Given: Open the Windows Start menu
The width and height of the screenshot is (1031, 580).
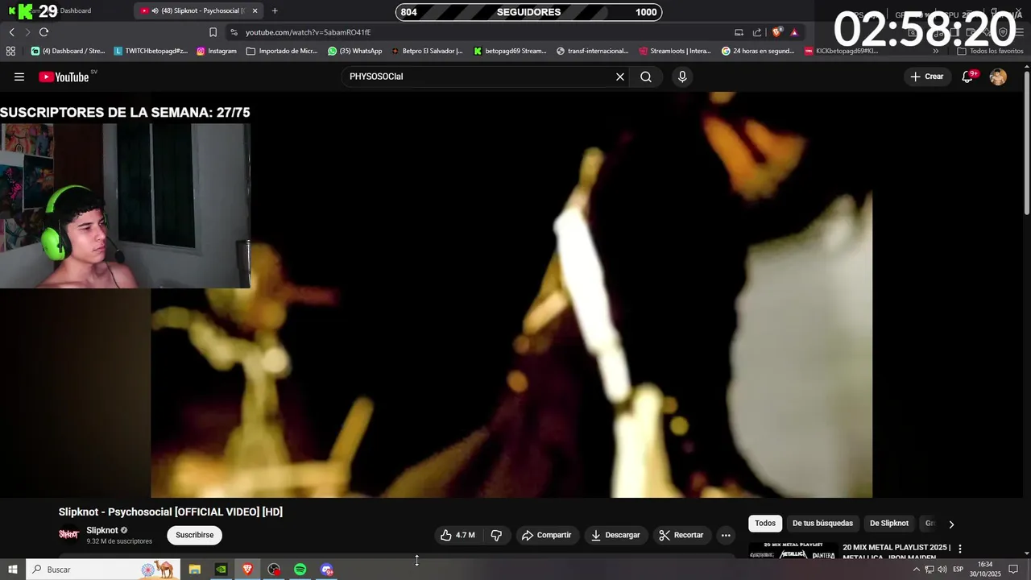Looking at the screenshot, I should [12, 570].
